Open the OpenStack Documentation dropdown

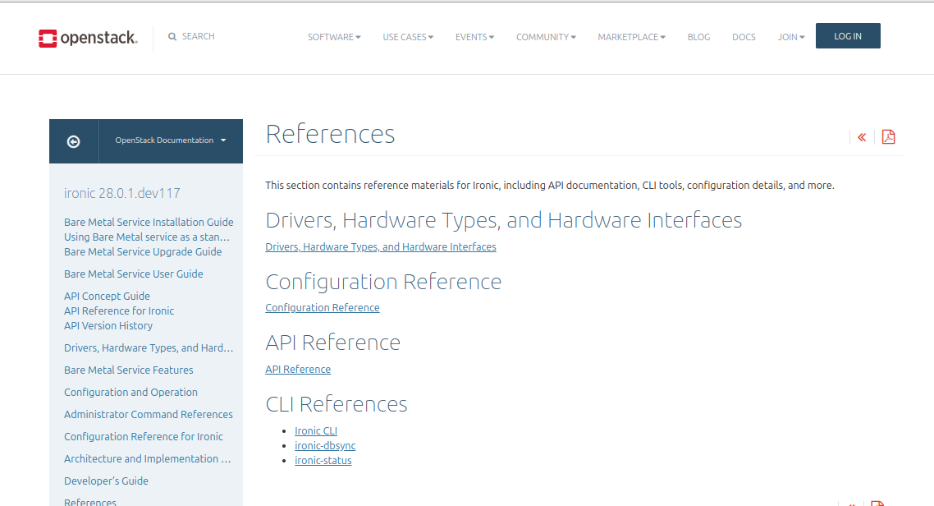[171, 140]
